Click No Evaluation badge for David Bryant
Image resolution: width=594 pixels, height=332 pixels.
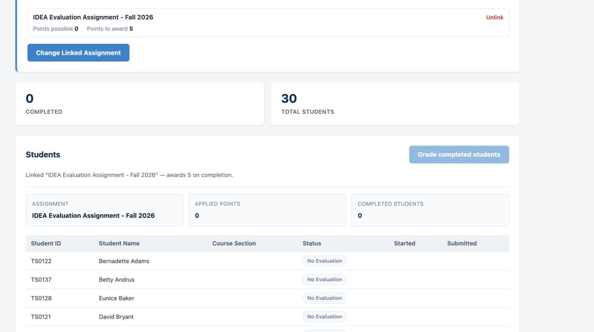325,317
